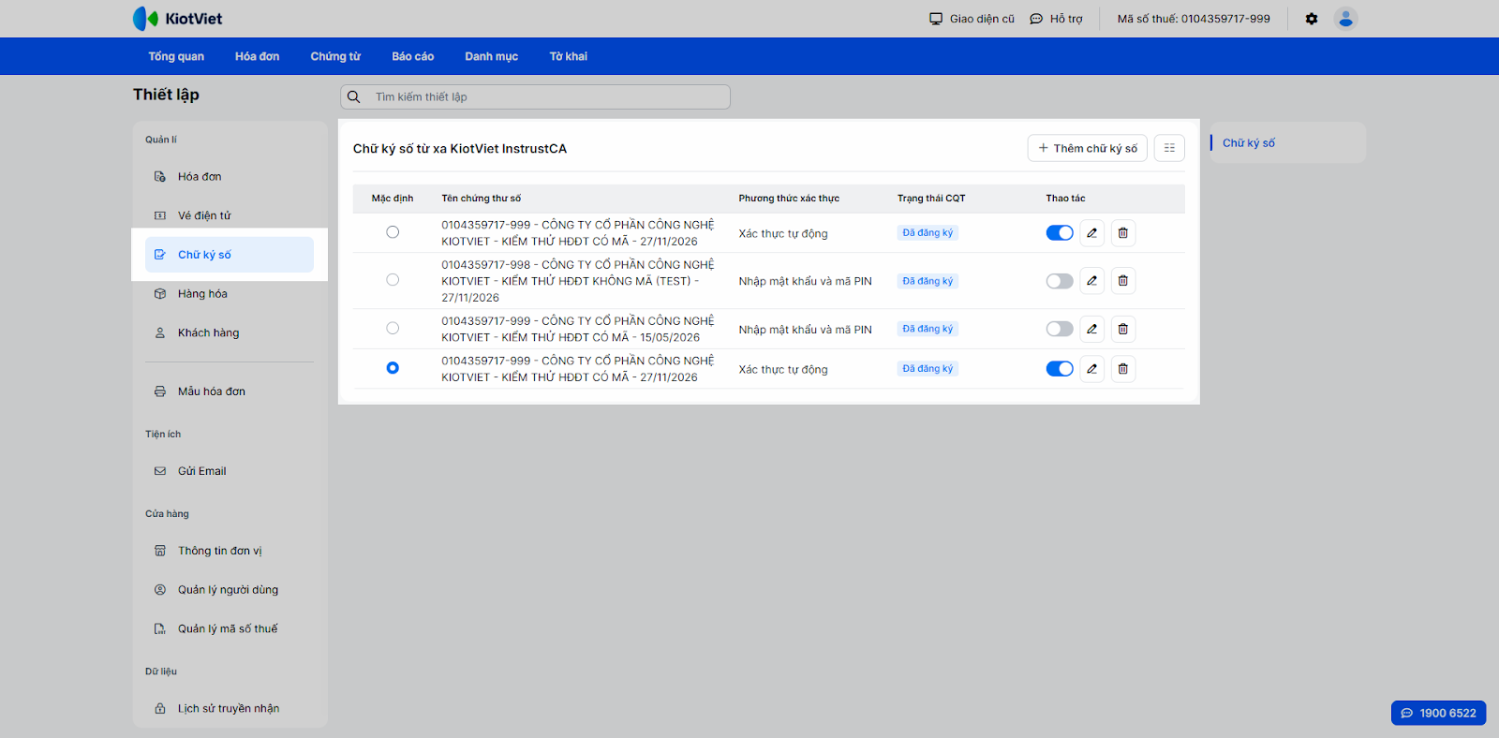The width and height of the screenshot is (1499, 738).
Task: Turn off the first-row certificate switch
Action: pyautogui.click(x=1060, y=233)
